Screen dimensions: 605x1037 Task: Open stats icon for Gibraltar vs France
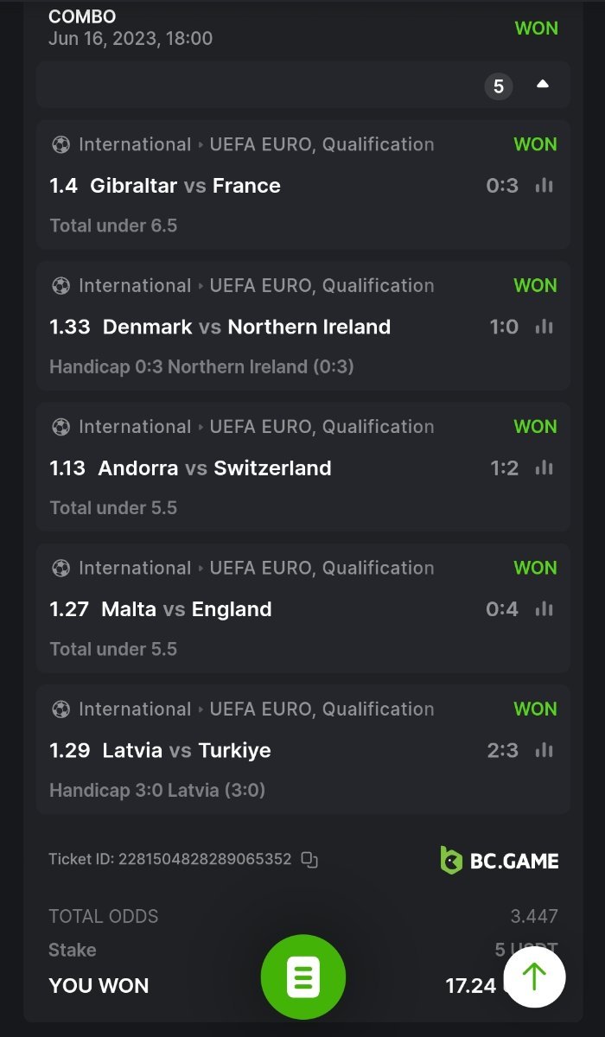click(x=544, y=185)
